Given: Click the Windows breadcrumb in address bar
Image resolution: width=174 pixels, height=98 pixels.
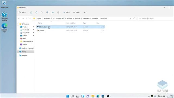Looking at the screenshot, I should tap(77, 19).
